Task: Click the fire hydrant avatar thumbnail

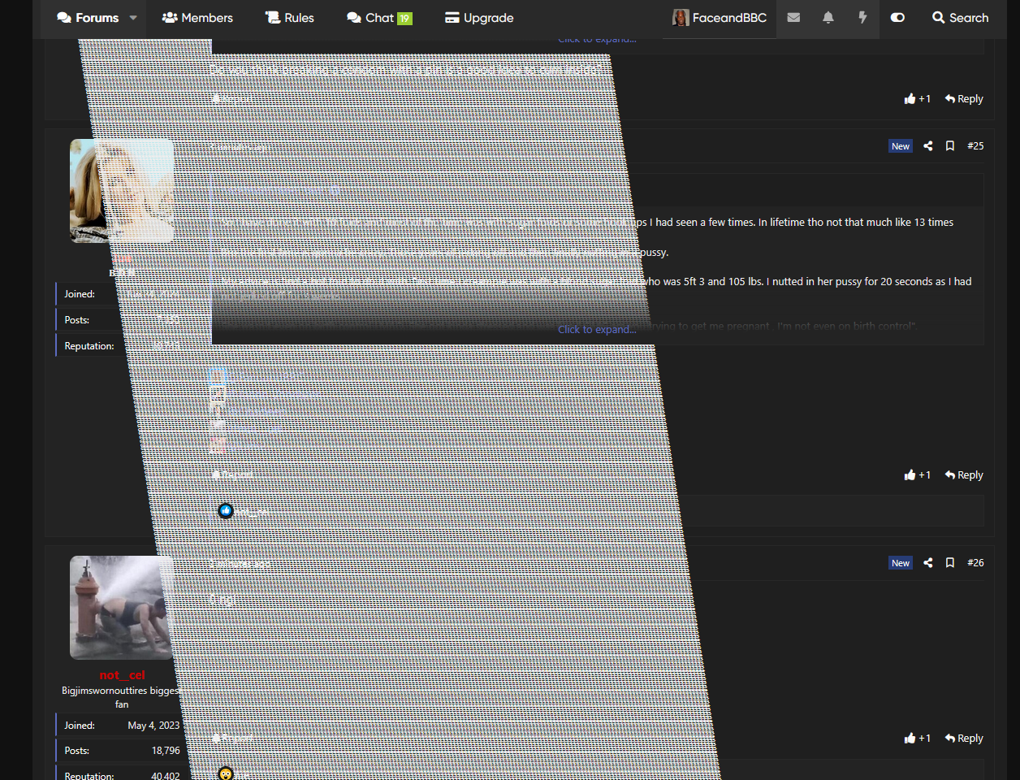Action: 121,608
